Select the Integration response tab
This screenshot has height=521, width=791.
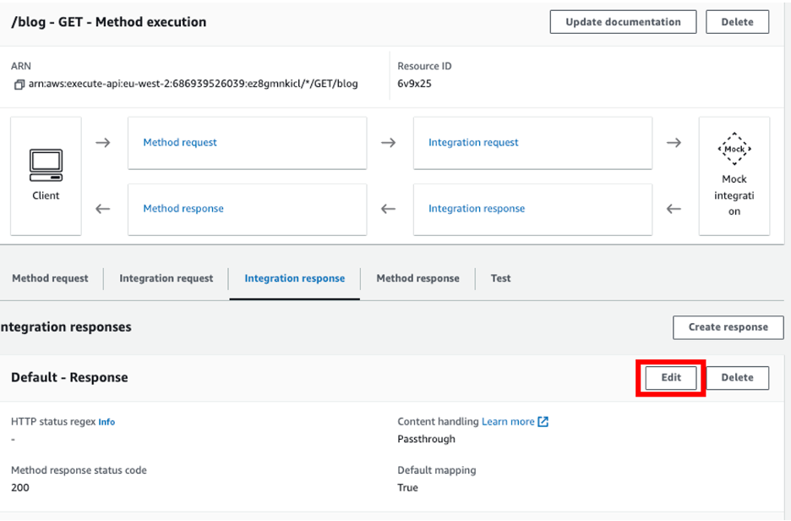click(294, 278)
